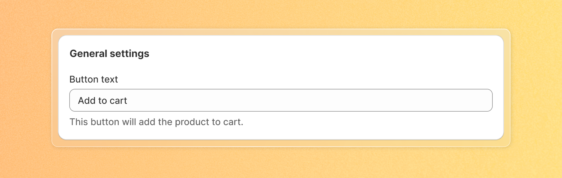The image size is (562, 178).
Task: Click the "Button text" field label
Action: tap(94, 79)
